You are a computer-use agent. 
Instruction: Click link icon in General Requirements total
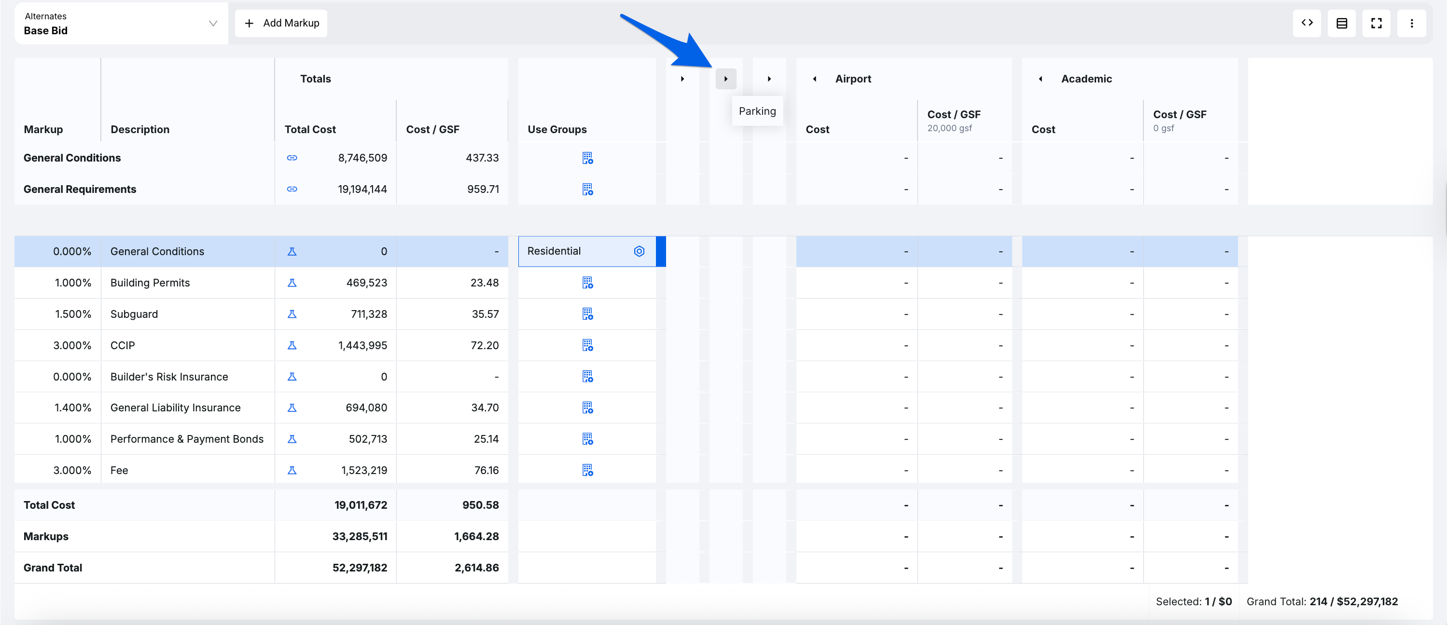coord(292,189)
